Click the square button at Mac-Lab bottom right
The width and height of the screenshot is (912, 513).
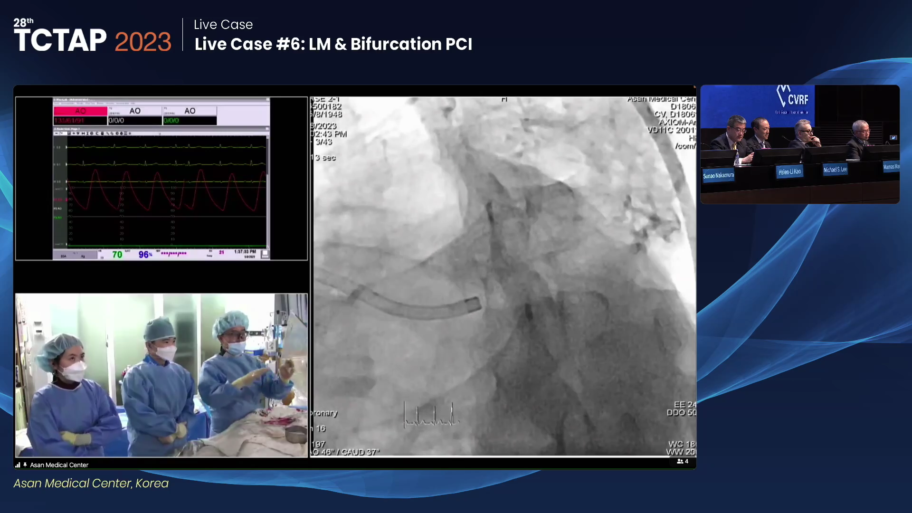[x=265, y=254]
